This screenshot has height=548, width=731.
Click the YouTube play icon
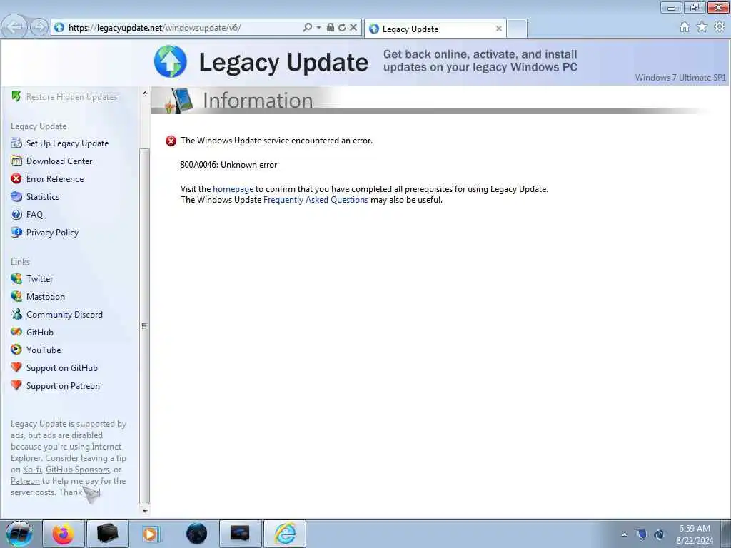click(x=16, y=350)
